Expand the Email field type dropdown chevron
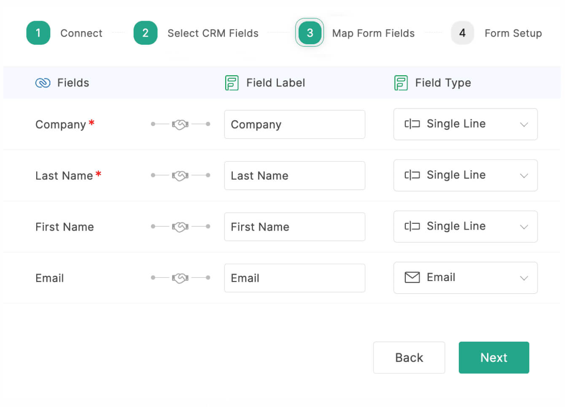Image resolution: width=565 pixels, height=407 pixels. (x=524, y=278)
